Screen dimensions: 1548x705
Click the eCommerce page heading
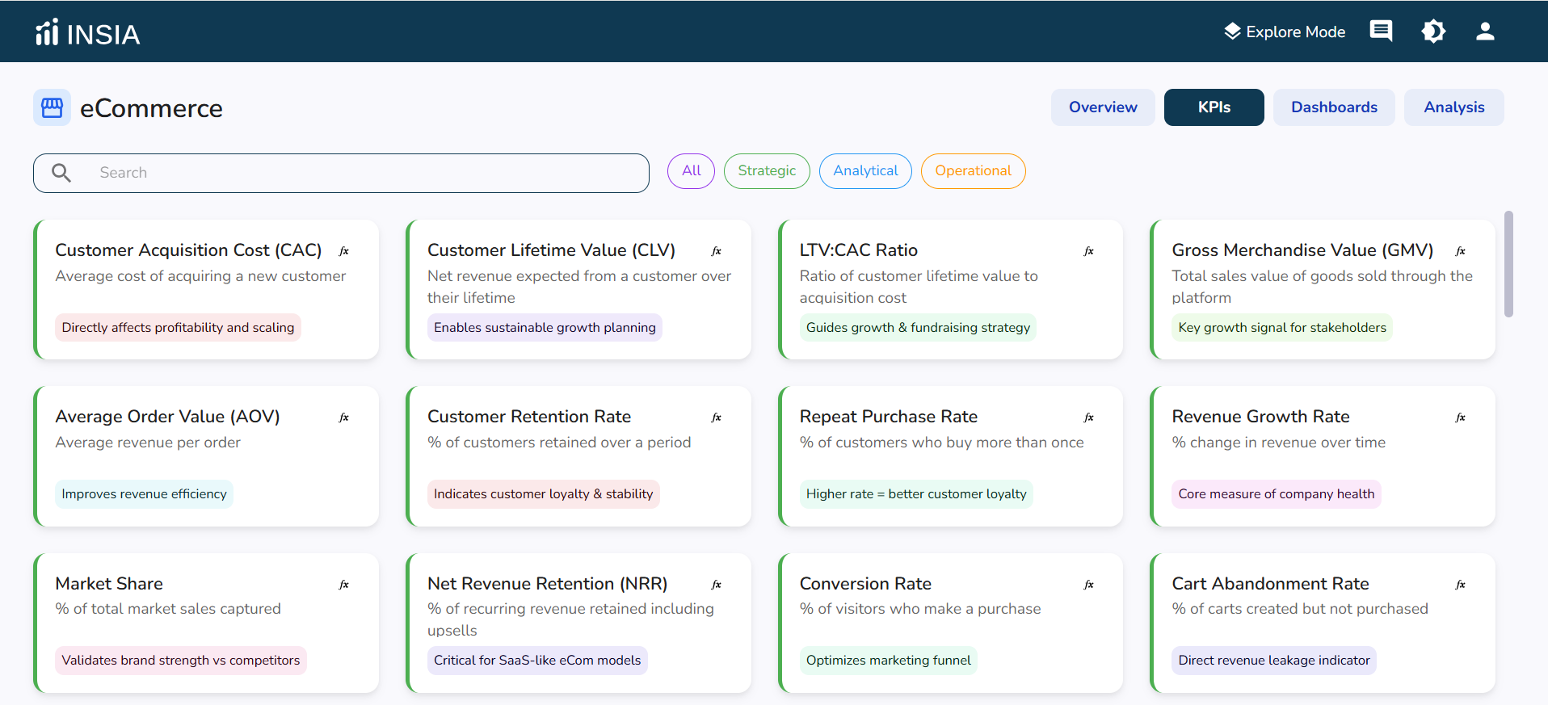pos(151,108)
